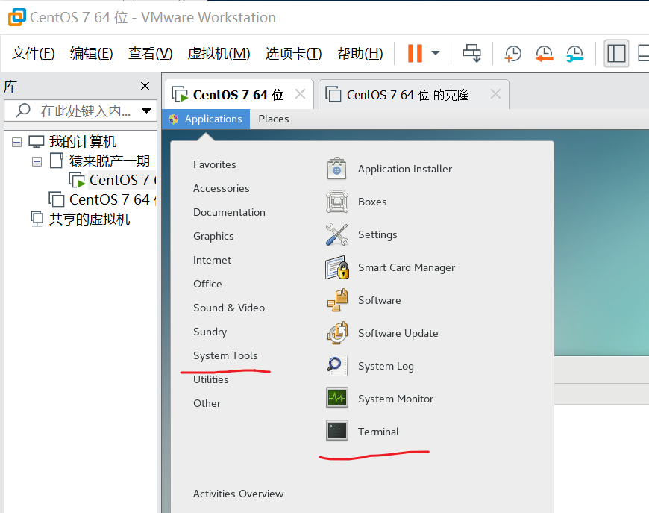Switch to the CentOS 7 64 位 的克隆 tab
Viewport: 649px width, 513px height.
point(407,95)
